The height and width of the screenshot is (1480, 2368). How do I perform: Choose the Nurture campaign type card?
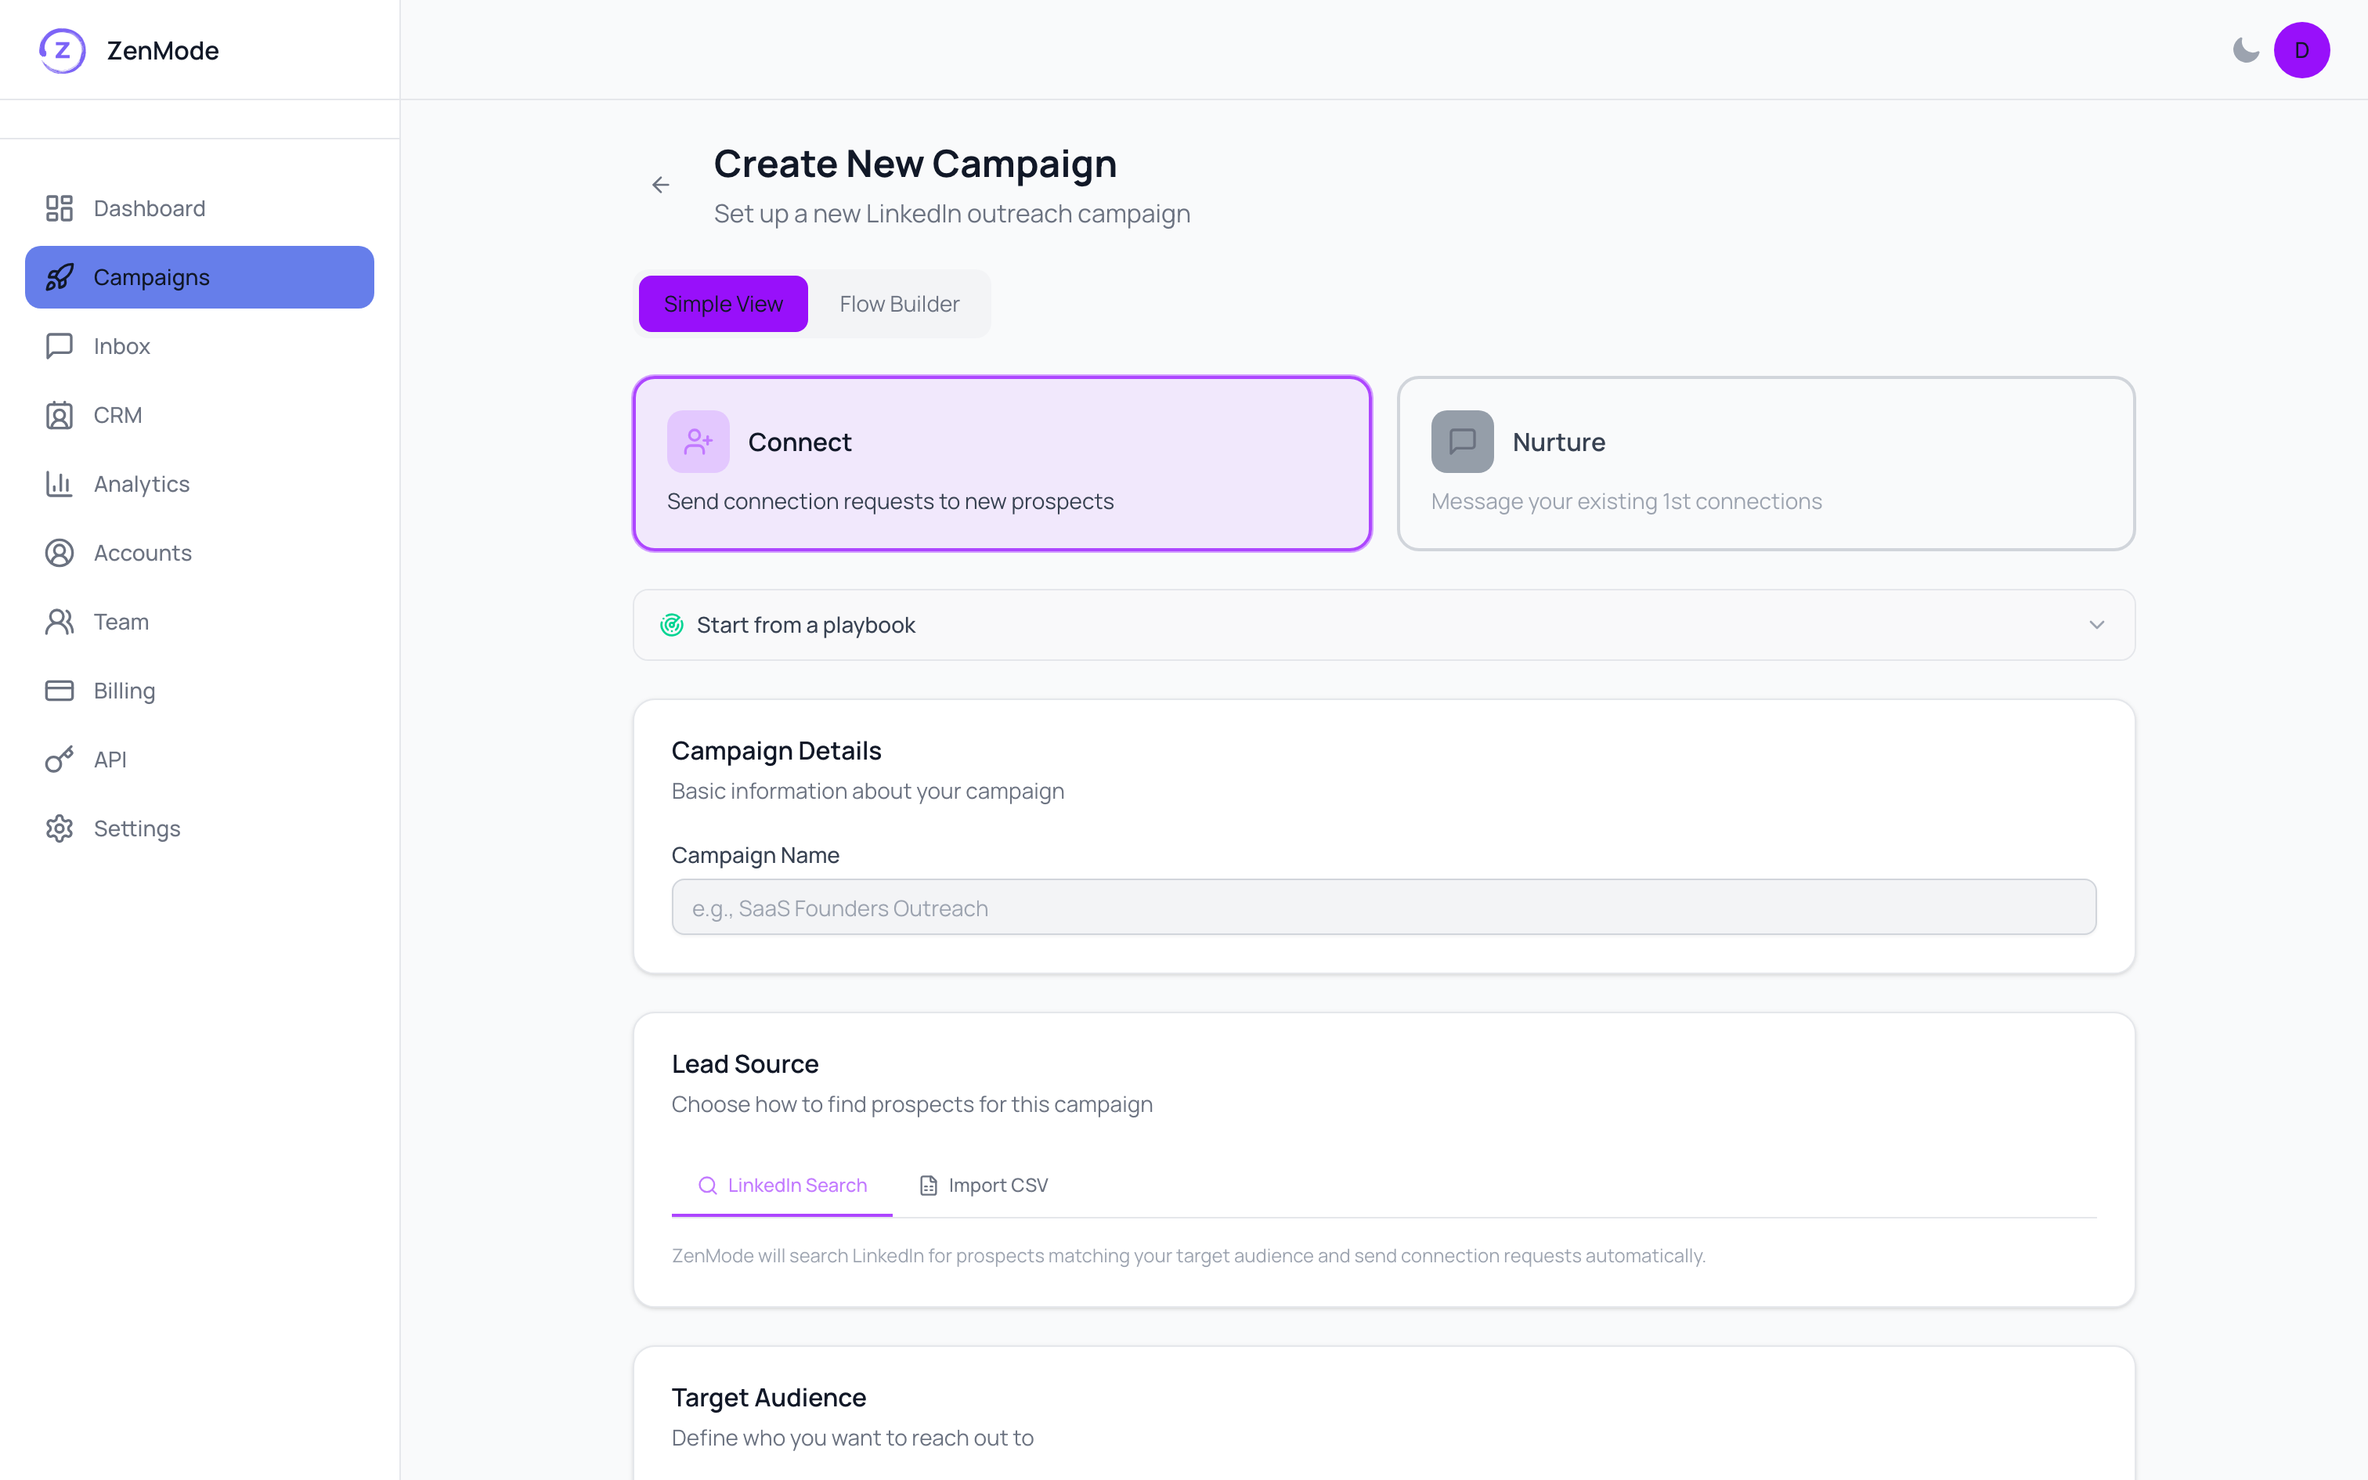(x=1765, y=463)
